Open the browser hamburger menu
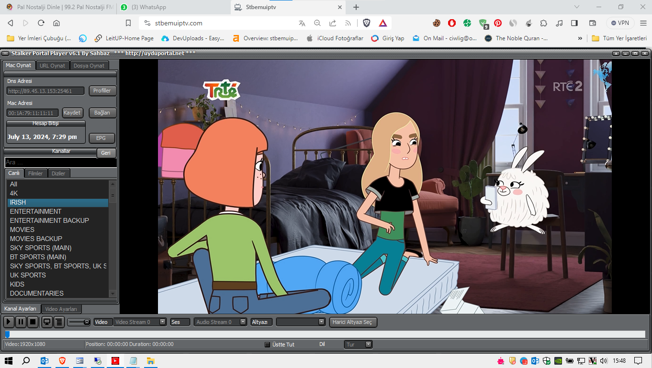Image resolution: width=652 pixels, height=368 pixels. (643, 23)
